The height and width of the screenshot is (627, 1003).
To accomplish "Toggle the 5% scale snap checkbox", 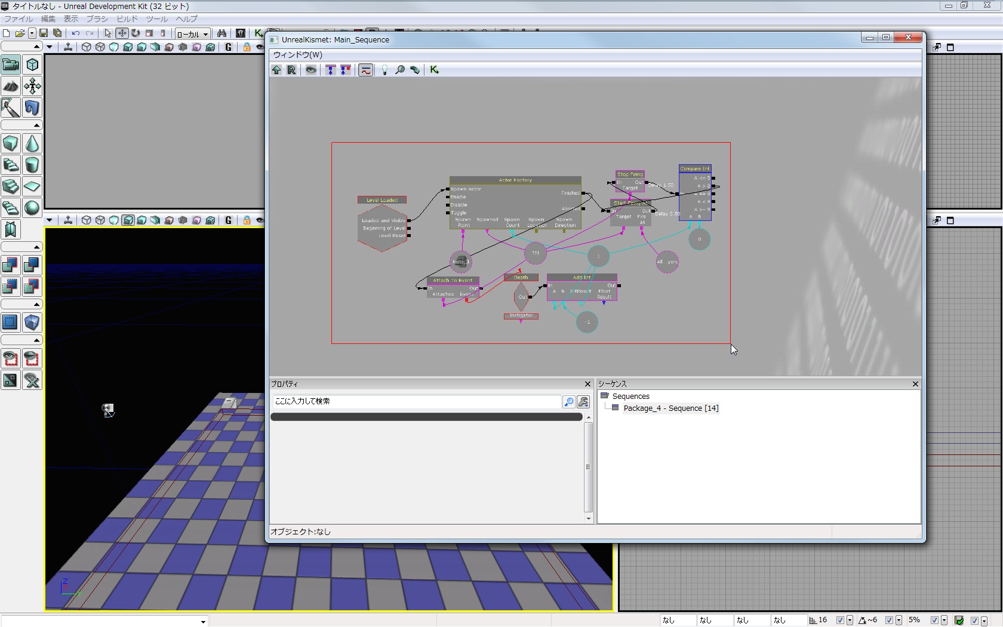I will click(934, 620).
